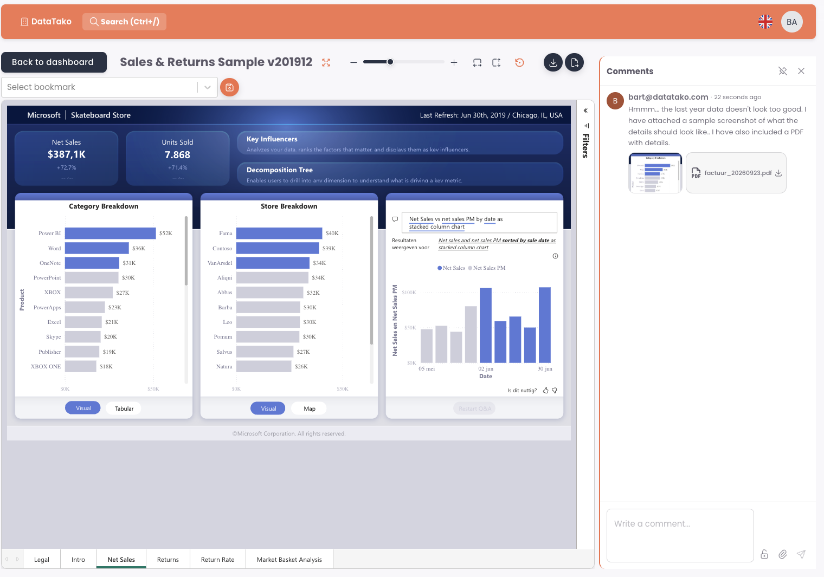Click the Net Sales legend color dot
This screenshot has width=824, height=577.
tap(440, 268)
